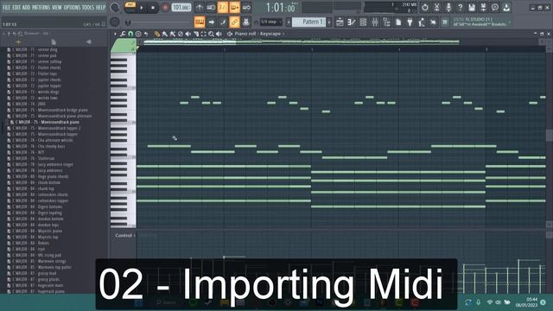Toggle the metronome icon

point(200,7)
